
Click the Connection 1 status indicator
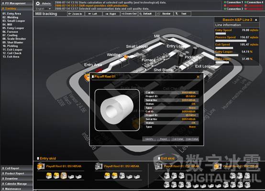tap(233, 2)
